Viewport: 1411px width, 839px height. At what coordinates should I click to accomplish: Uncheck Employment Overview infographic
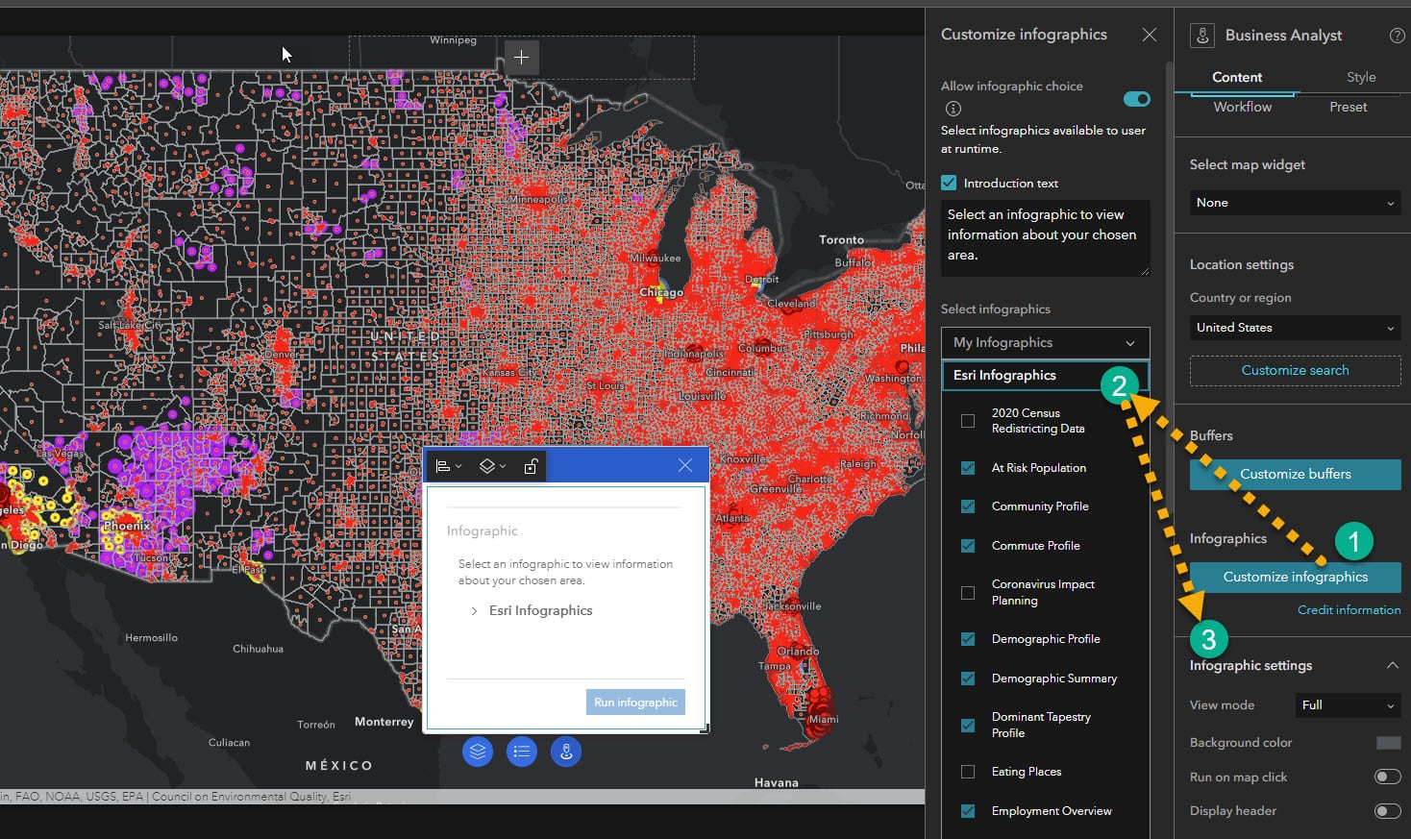[968, 811]
